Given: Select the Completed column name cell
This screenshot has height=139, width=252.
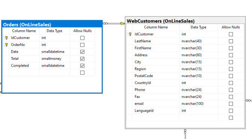Looking at the screenshot, I should tap(24, 66).
